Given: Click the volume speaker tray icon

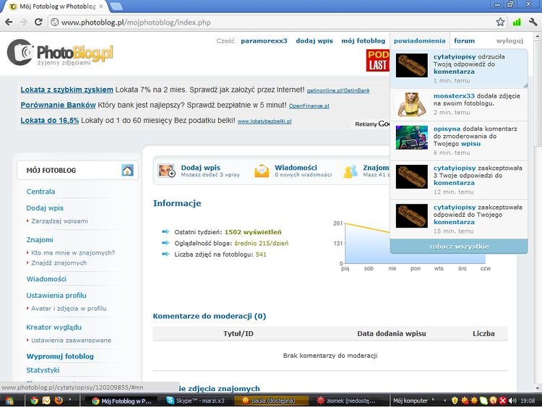Looking at the screenshot, I should coord(512,400).
